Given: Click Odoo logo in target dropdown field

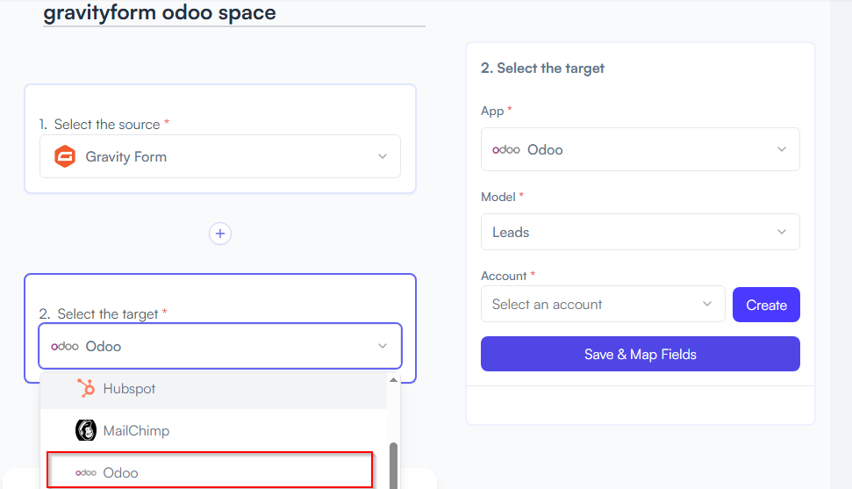Looking at the screenshot, I should click(65, 347).
